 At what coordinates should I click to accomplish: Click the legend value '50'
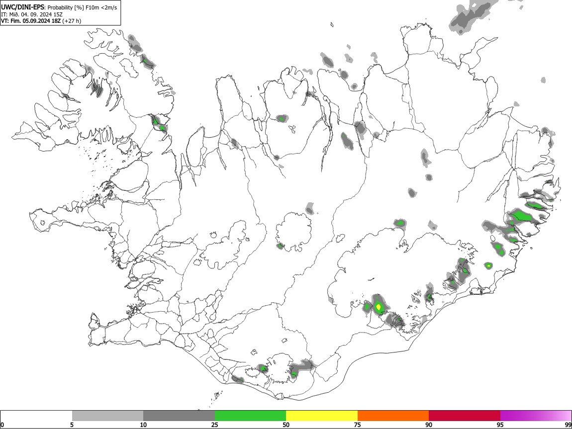click(286, 425)
